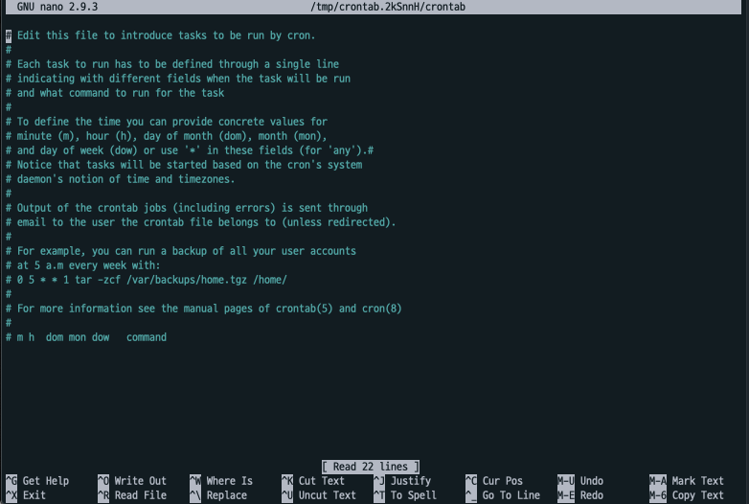Click the Mark Text shortcut label
Image resolution: width=749 pixels, height=504 pixels.
(698, 481)
